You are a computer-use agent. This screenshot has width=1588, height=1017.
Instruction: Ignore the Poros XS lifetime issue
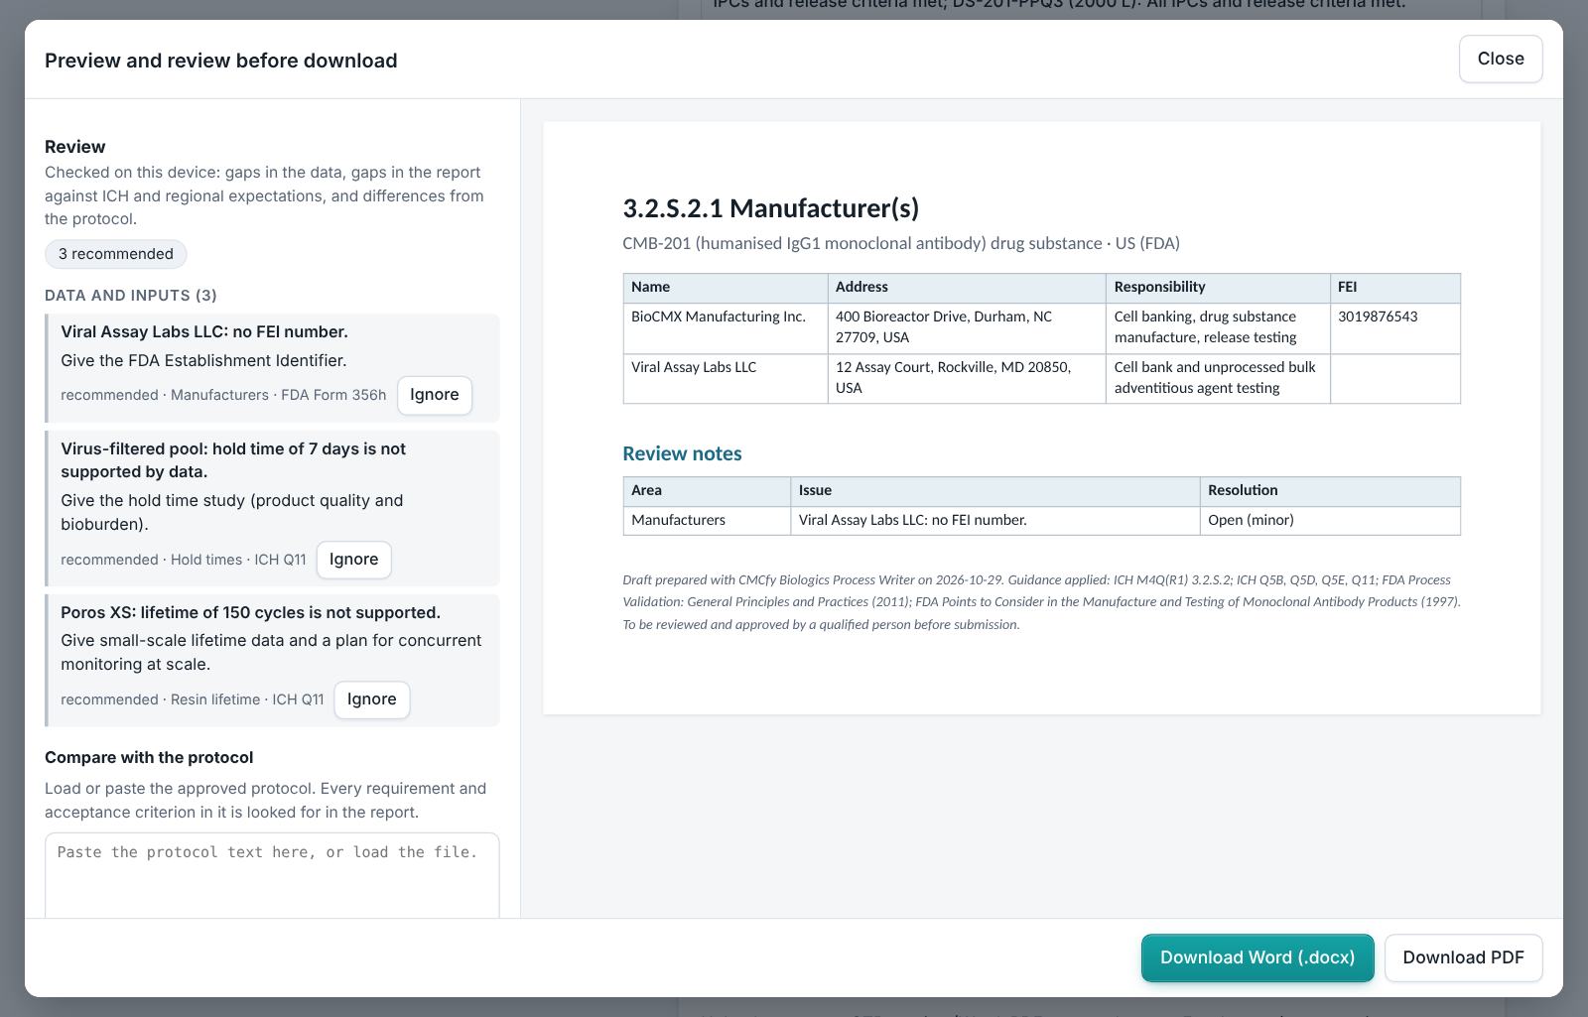pos(372,699)
